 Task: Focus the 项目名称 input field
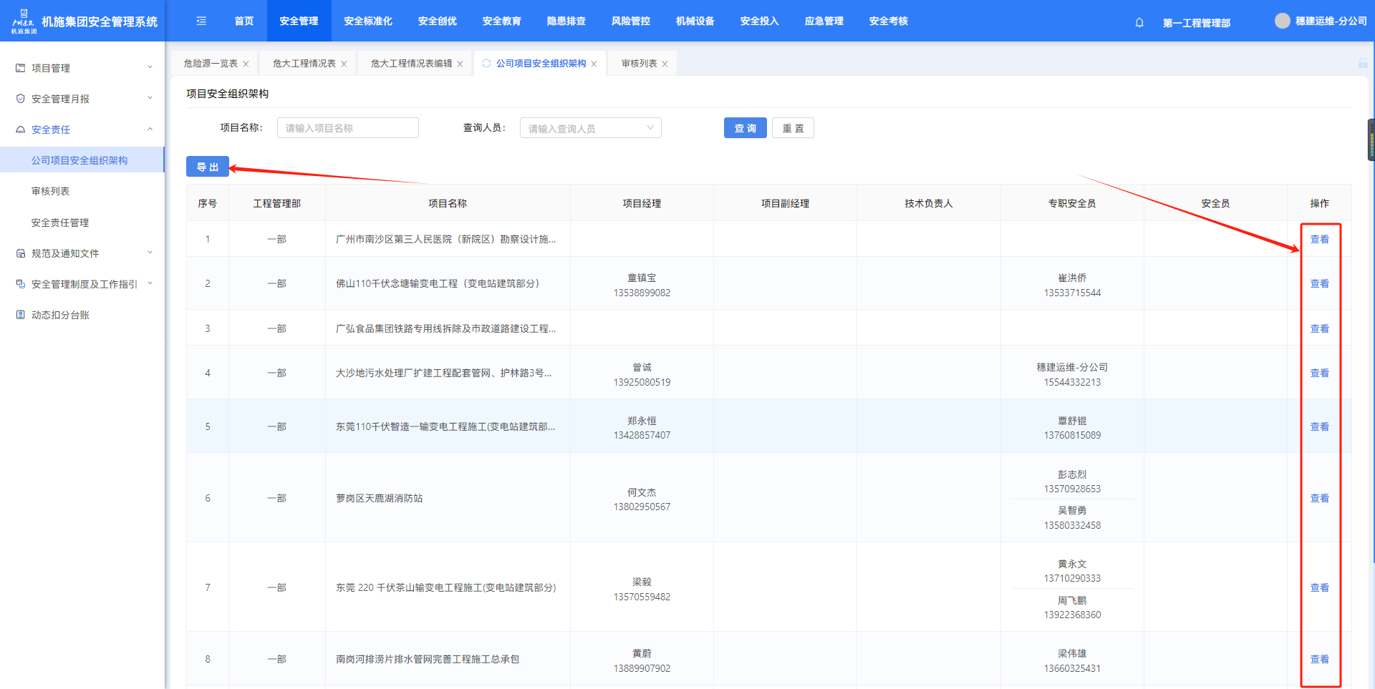click(347, 128)
